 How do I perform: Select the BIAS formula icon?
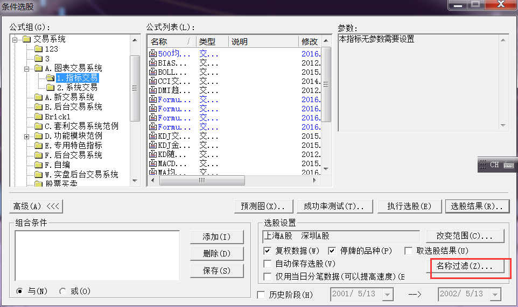click(x=153, y=63)
